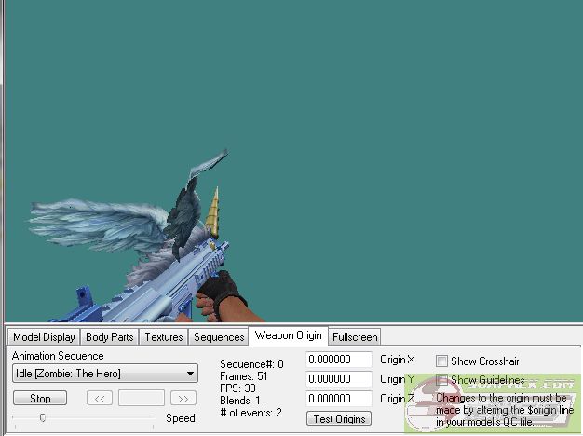583x436 pixels.
Task: Open the Body Parts tab
Action: pyautogui.click(x=110, y=337)
